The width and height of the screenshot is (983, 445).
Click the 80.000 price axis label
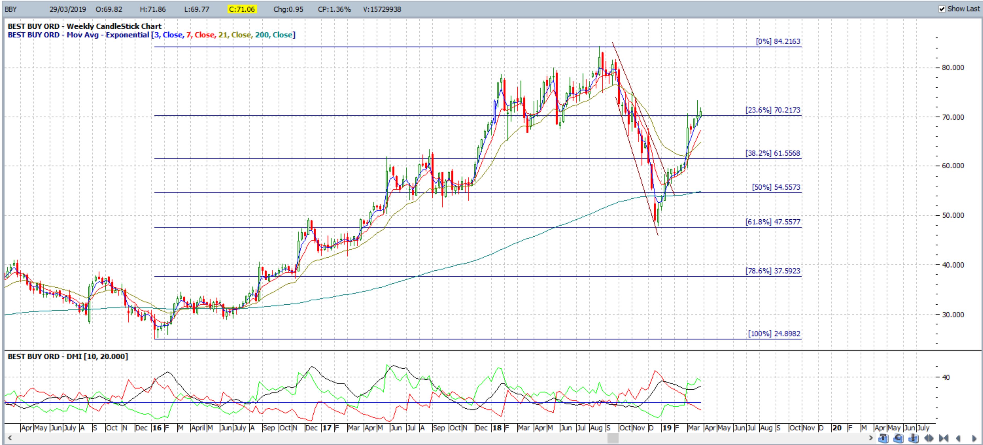click(x=953, y=67)
